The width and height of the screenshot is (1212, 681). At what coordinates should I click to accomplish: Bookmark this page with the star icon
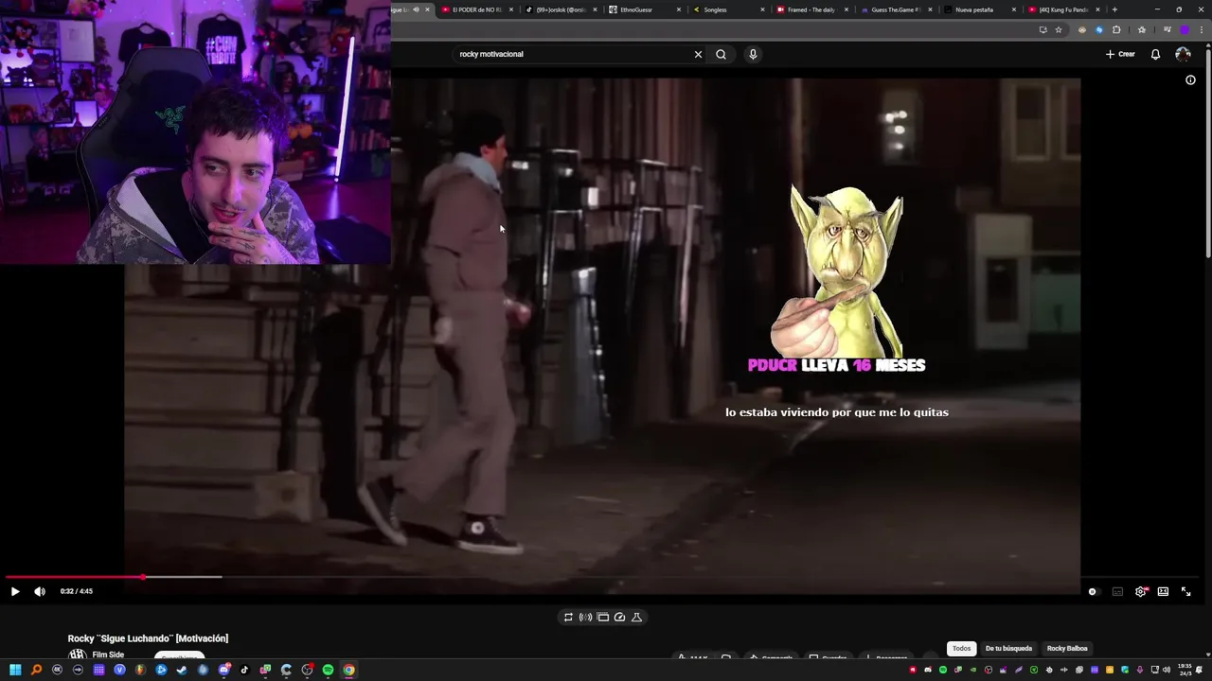tap(1059, 29)
